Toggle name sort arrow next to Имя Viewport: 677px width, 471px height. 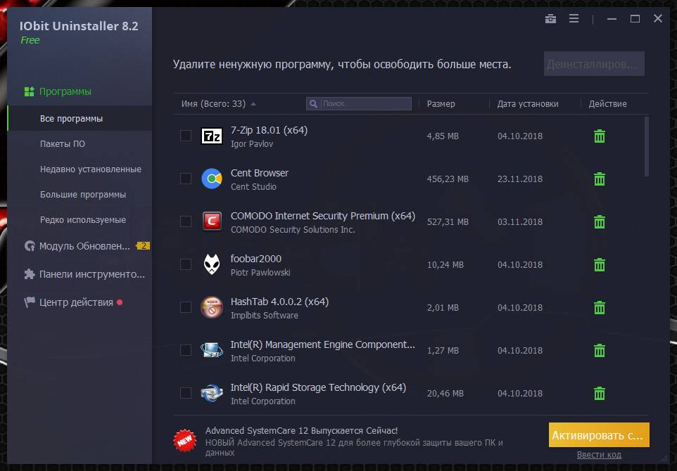(x=253, y=104)
